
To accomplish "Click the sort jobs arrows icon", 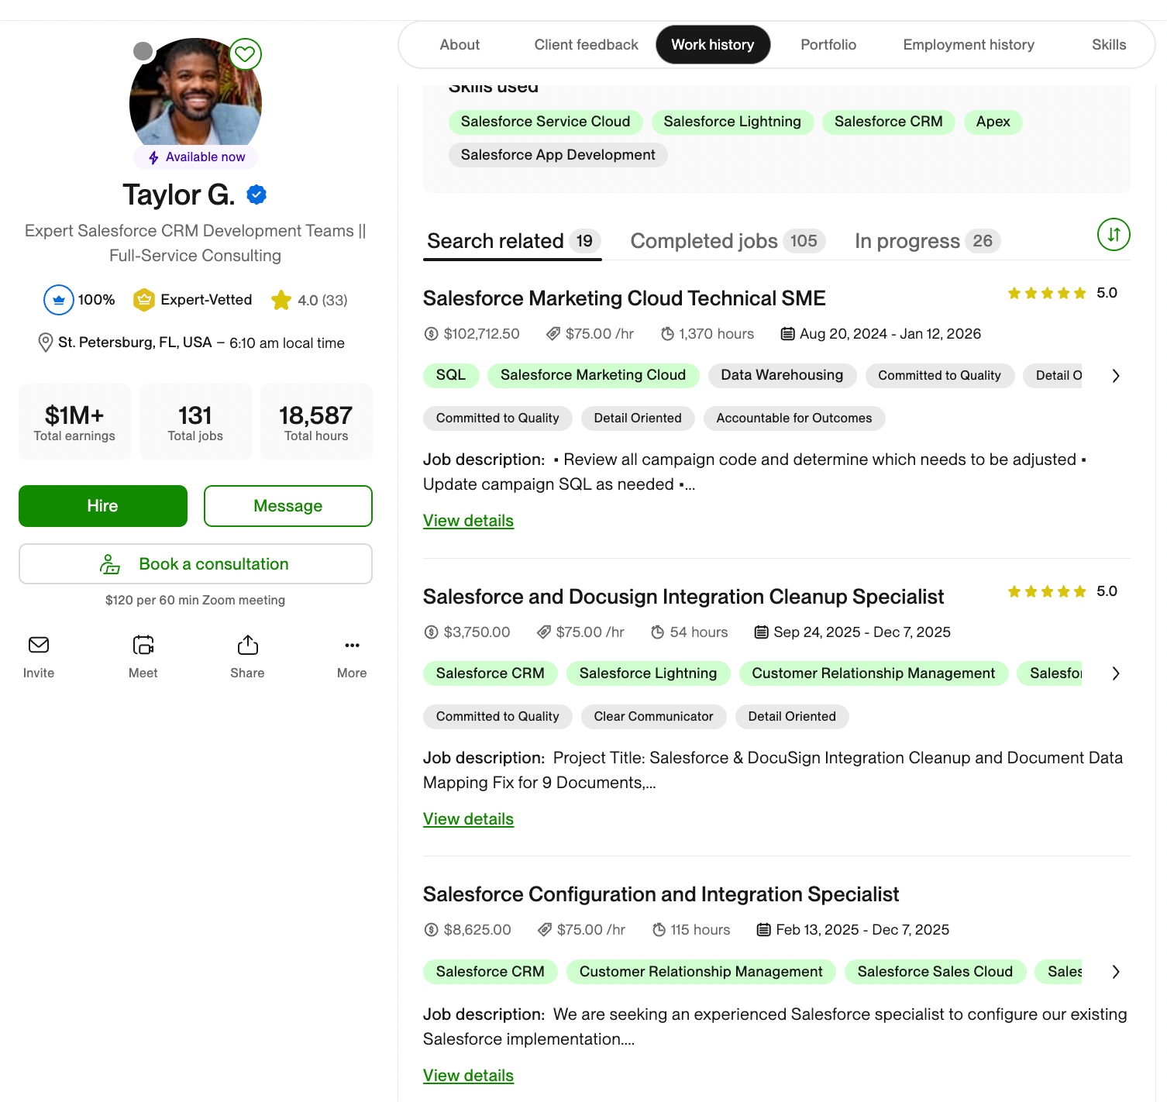I will click(1114, 235).
